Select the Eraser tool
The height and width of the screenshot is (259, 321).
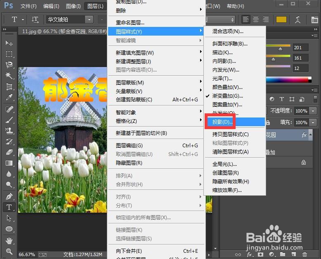9,152
